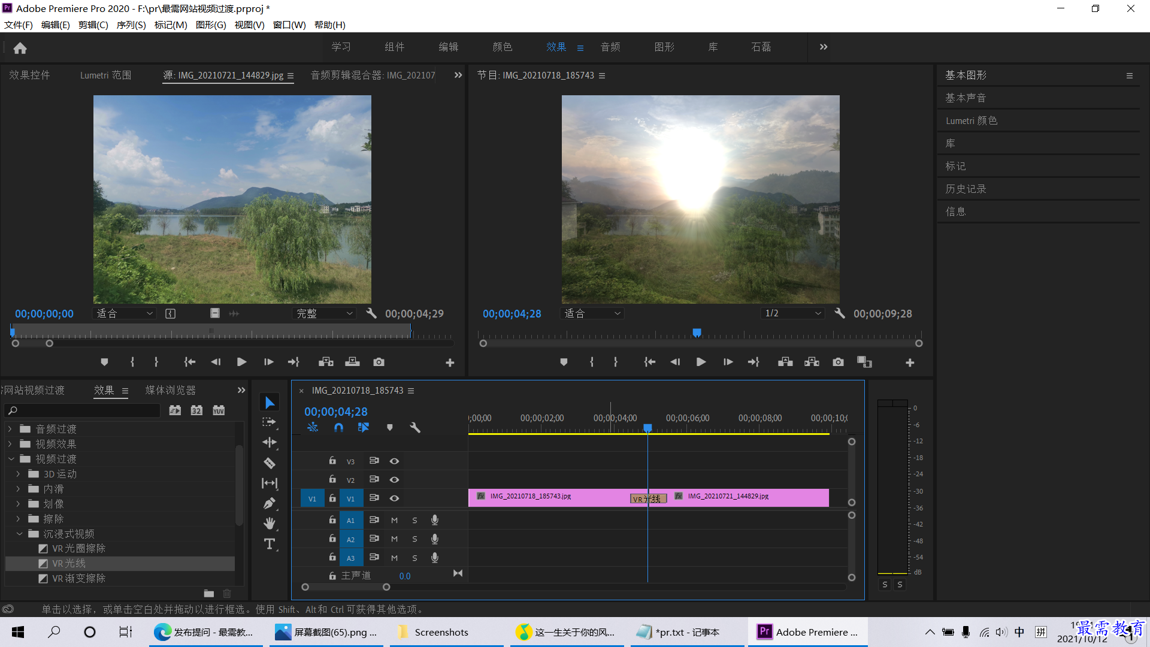Open the 序列(S) menu
The height and width of the screenshot is (647, 1150).
(131, 25)
